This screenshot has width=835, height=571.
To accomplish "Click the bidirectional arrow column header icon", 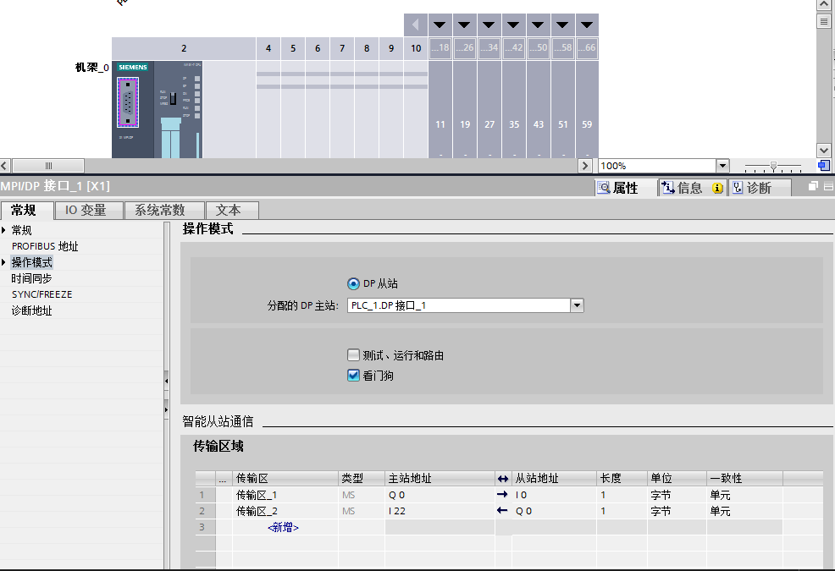I will point(503,479).
